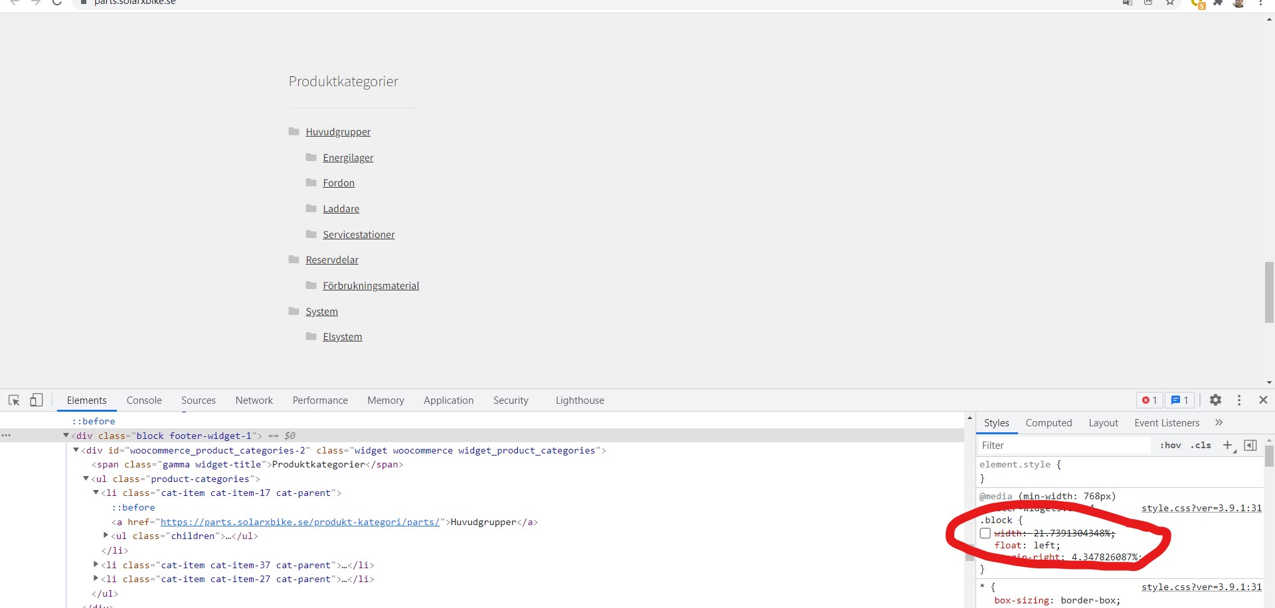Collapse the block footer-widget-1 div node
Image resolution: width=1275 pixels, height=608 pixels.
66,436
